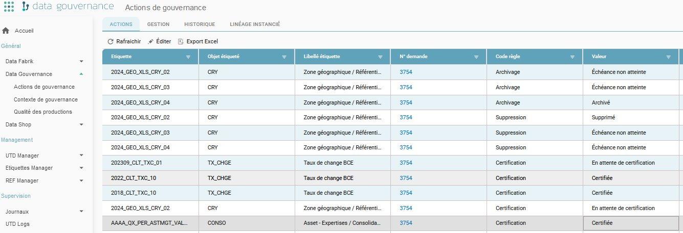Screen dimensions: 683x233
Task: Click the Supervision section heading
Action: (x=16, y=196)
